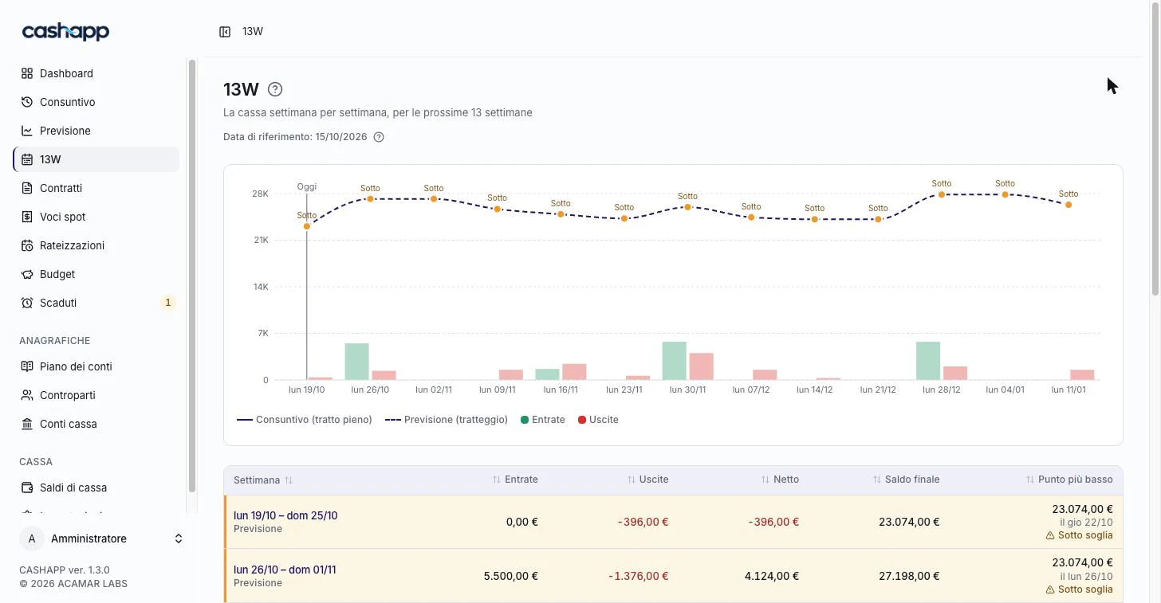Click the Rateizzazioni calendar-clock icon
The width and height of the screenshot is (1161, 603).
click(27, 245)
